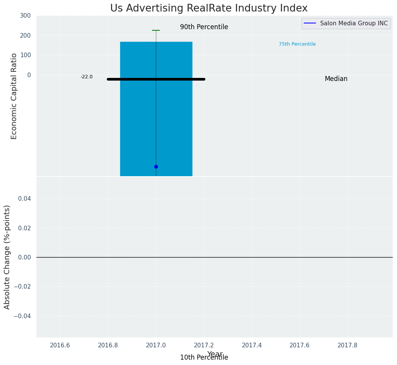Viewport: 397px width, 365px height.
Task: Click the '0.00' tick on the lower chart
Action: pyautogui.click(x=25, y=258)
